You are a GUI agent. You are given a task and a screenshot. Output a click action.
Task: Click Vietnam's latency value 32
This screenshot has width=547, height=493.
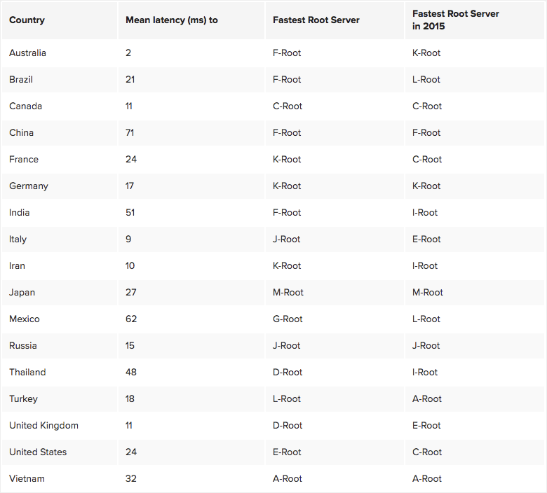coord(131,479)
